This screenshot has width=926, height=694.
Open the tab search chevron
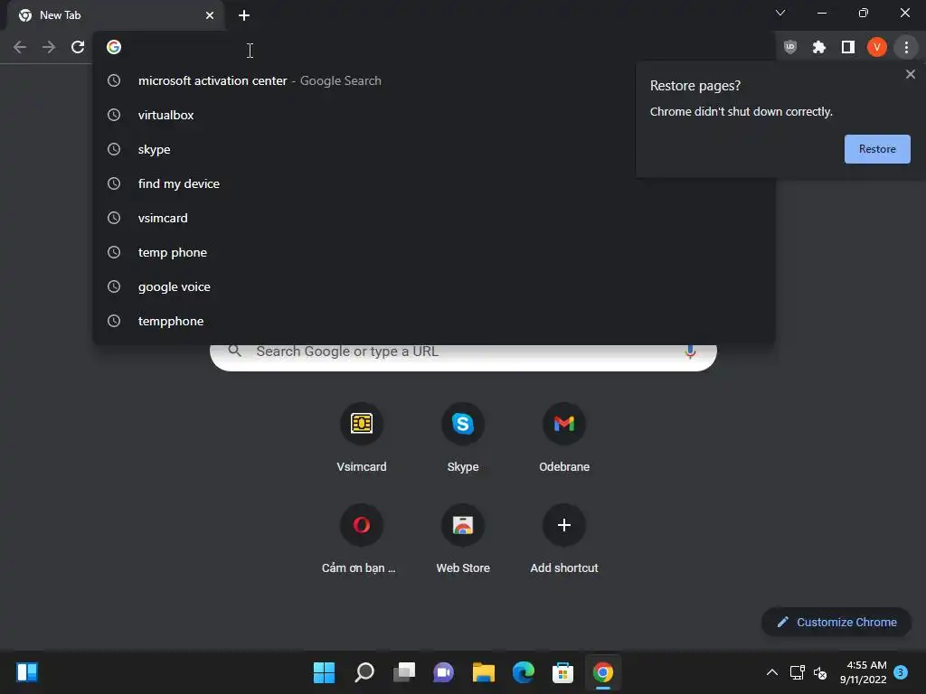(780, 13)
